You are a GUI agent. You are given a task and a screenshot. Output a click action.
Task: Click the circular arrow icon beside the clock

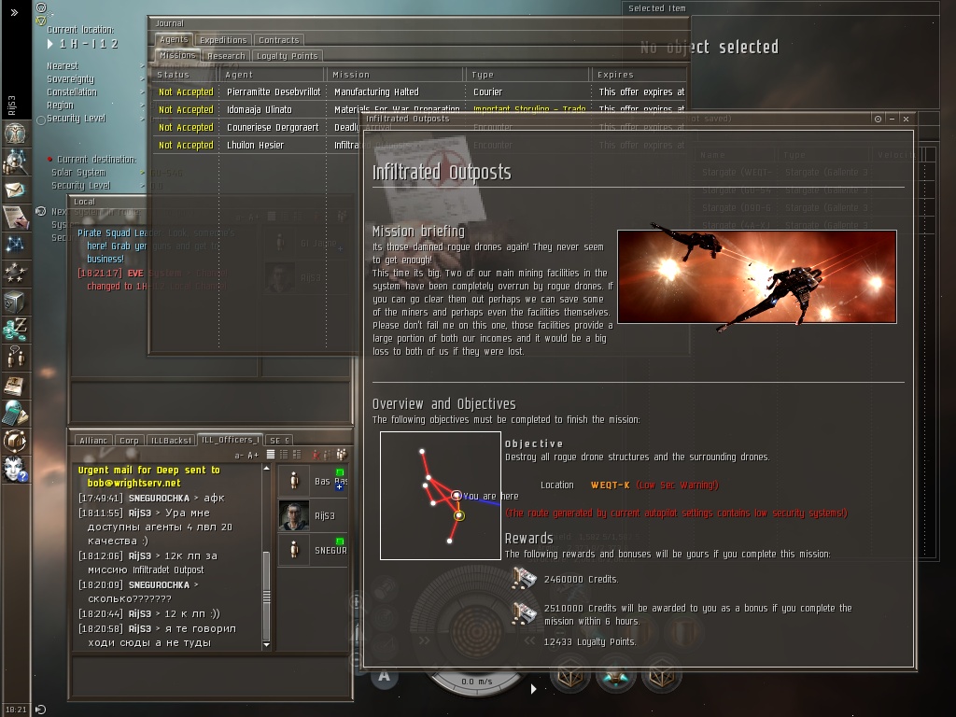[x=40, y=710]
